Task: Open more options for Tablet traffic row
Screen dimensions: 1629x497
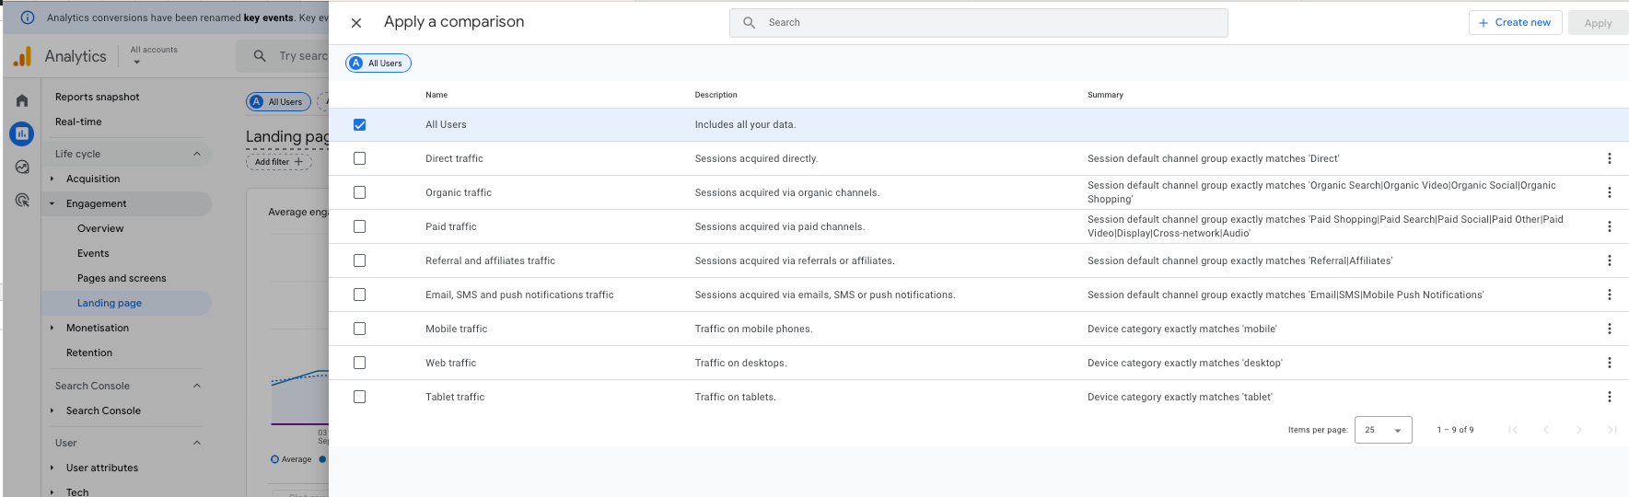Action: pyautogui.click(x=1609, y=397)
